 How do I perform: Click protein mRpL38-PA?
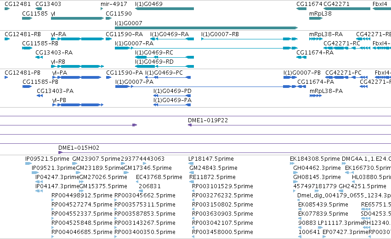(x=326, y=91)
